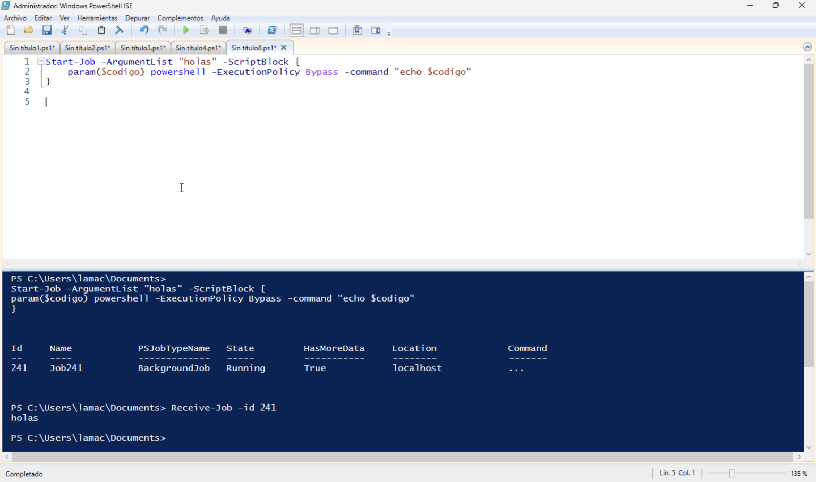Close the Sin título8.ps1 tab
The height and width of the screenshot is (482, 816).
284,47
